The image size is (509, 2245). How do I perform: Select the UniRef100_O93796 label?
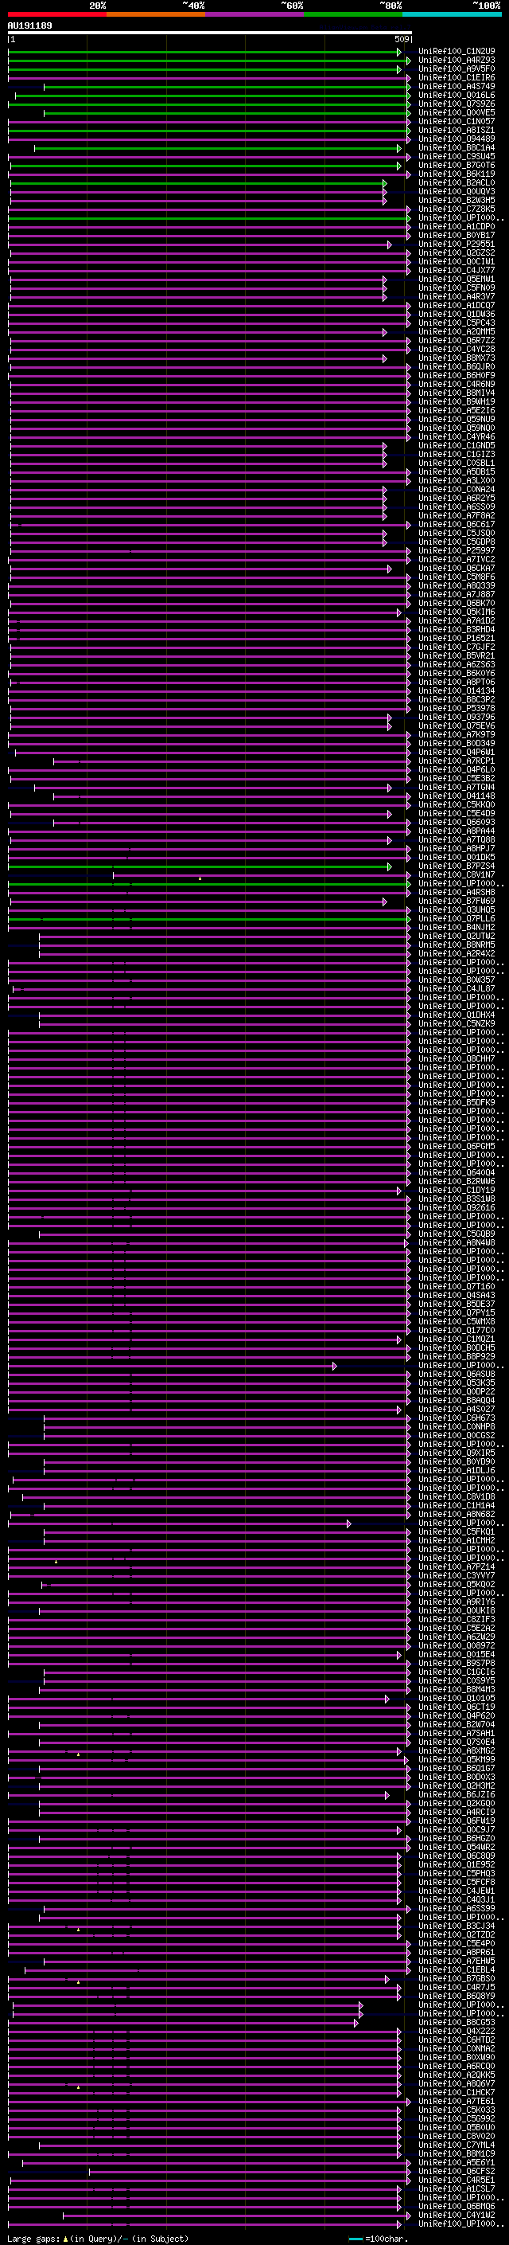coord(457,718)
